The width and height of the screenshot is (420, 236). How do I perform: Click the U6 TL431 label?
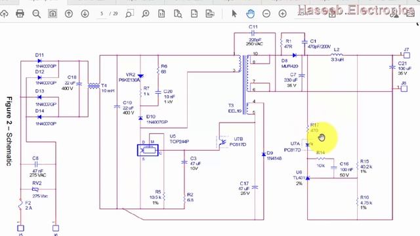299,178
